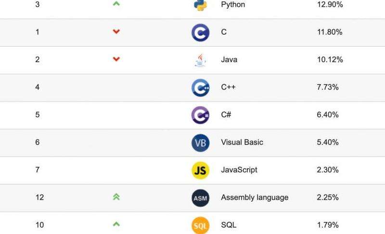Image resolution: width=385 pixels, height=234 pixels.
Task: Click rank number 12 in Assembly row
Action: [39, 197]
